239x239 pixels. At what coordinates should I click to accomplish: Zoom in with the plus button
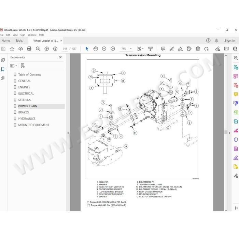coord(113,49)
